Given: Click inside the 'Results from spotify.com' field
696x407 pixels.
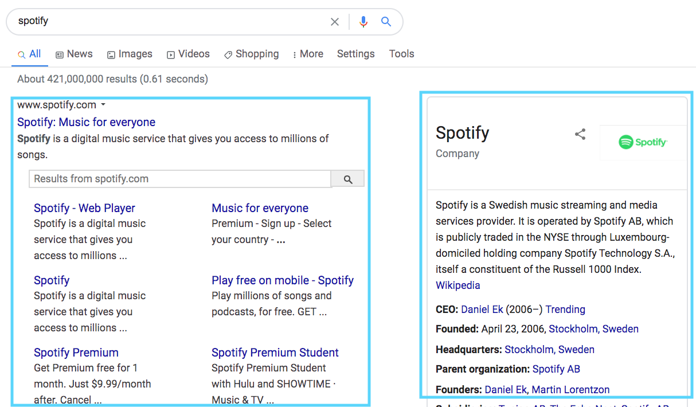Looking at the screenshot, I should click(x=180, y=179).
